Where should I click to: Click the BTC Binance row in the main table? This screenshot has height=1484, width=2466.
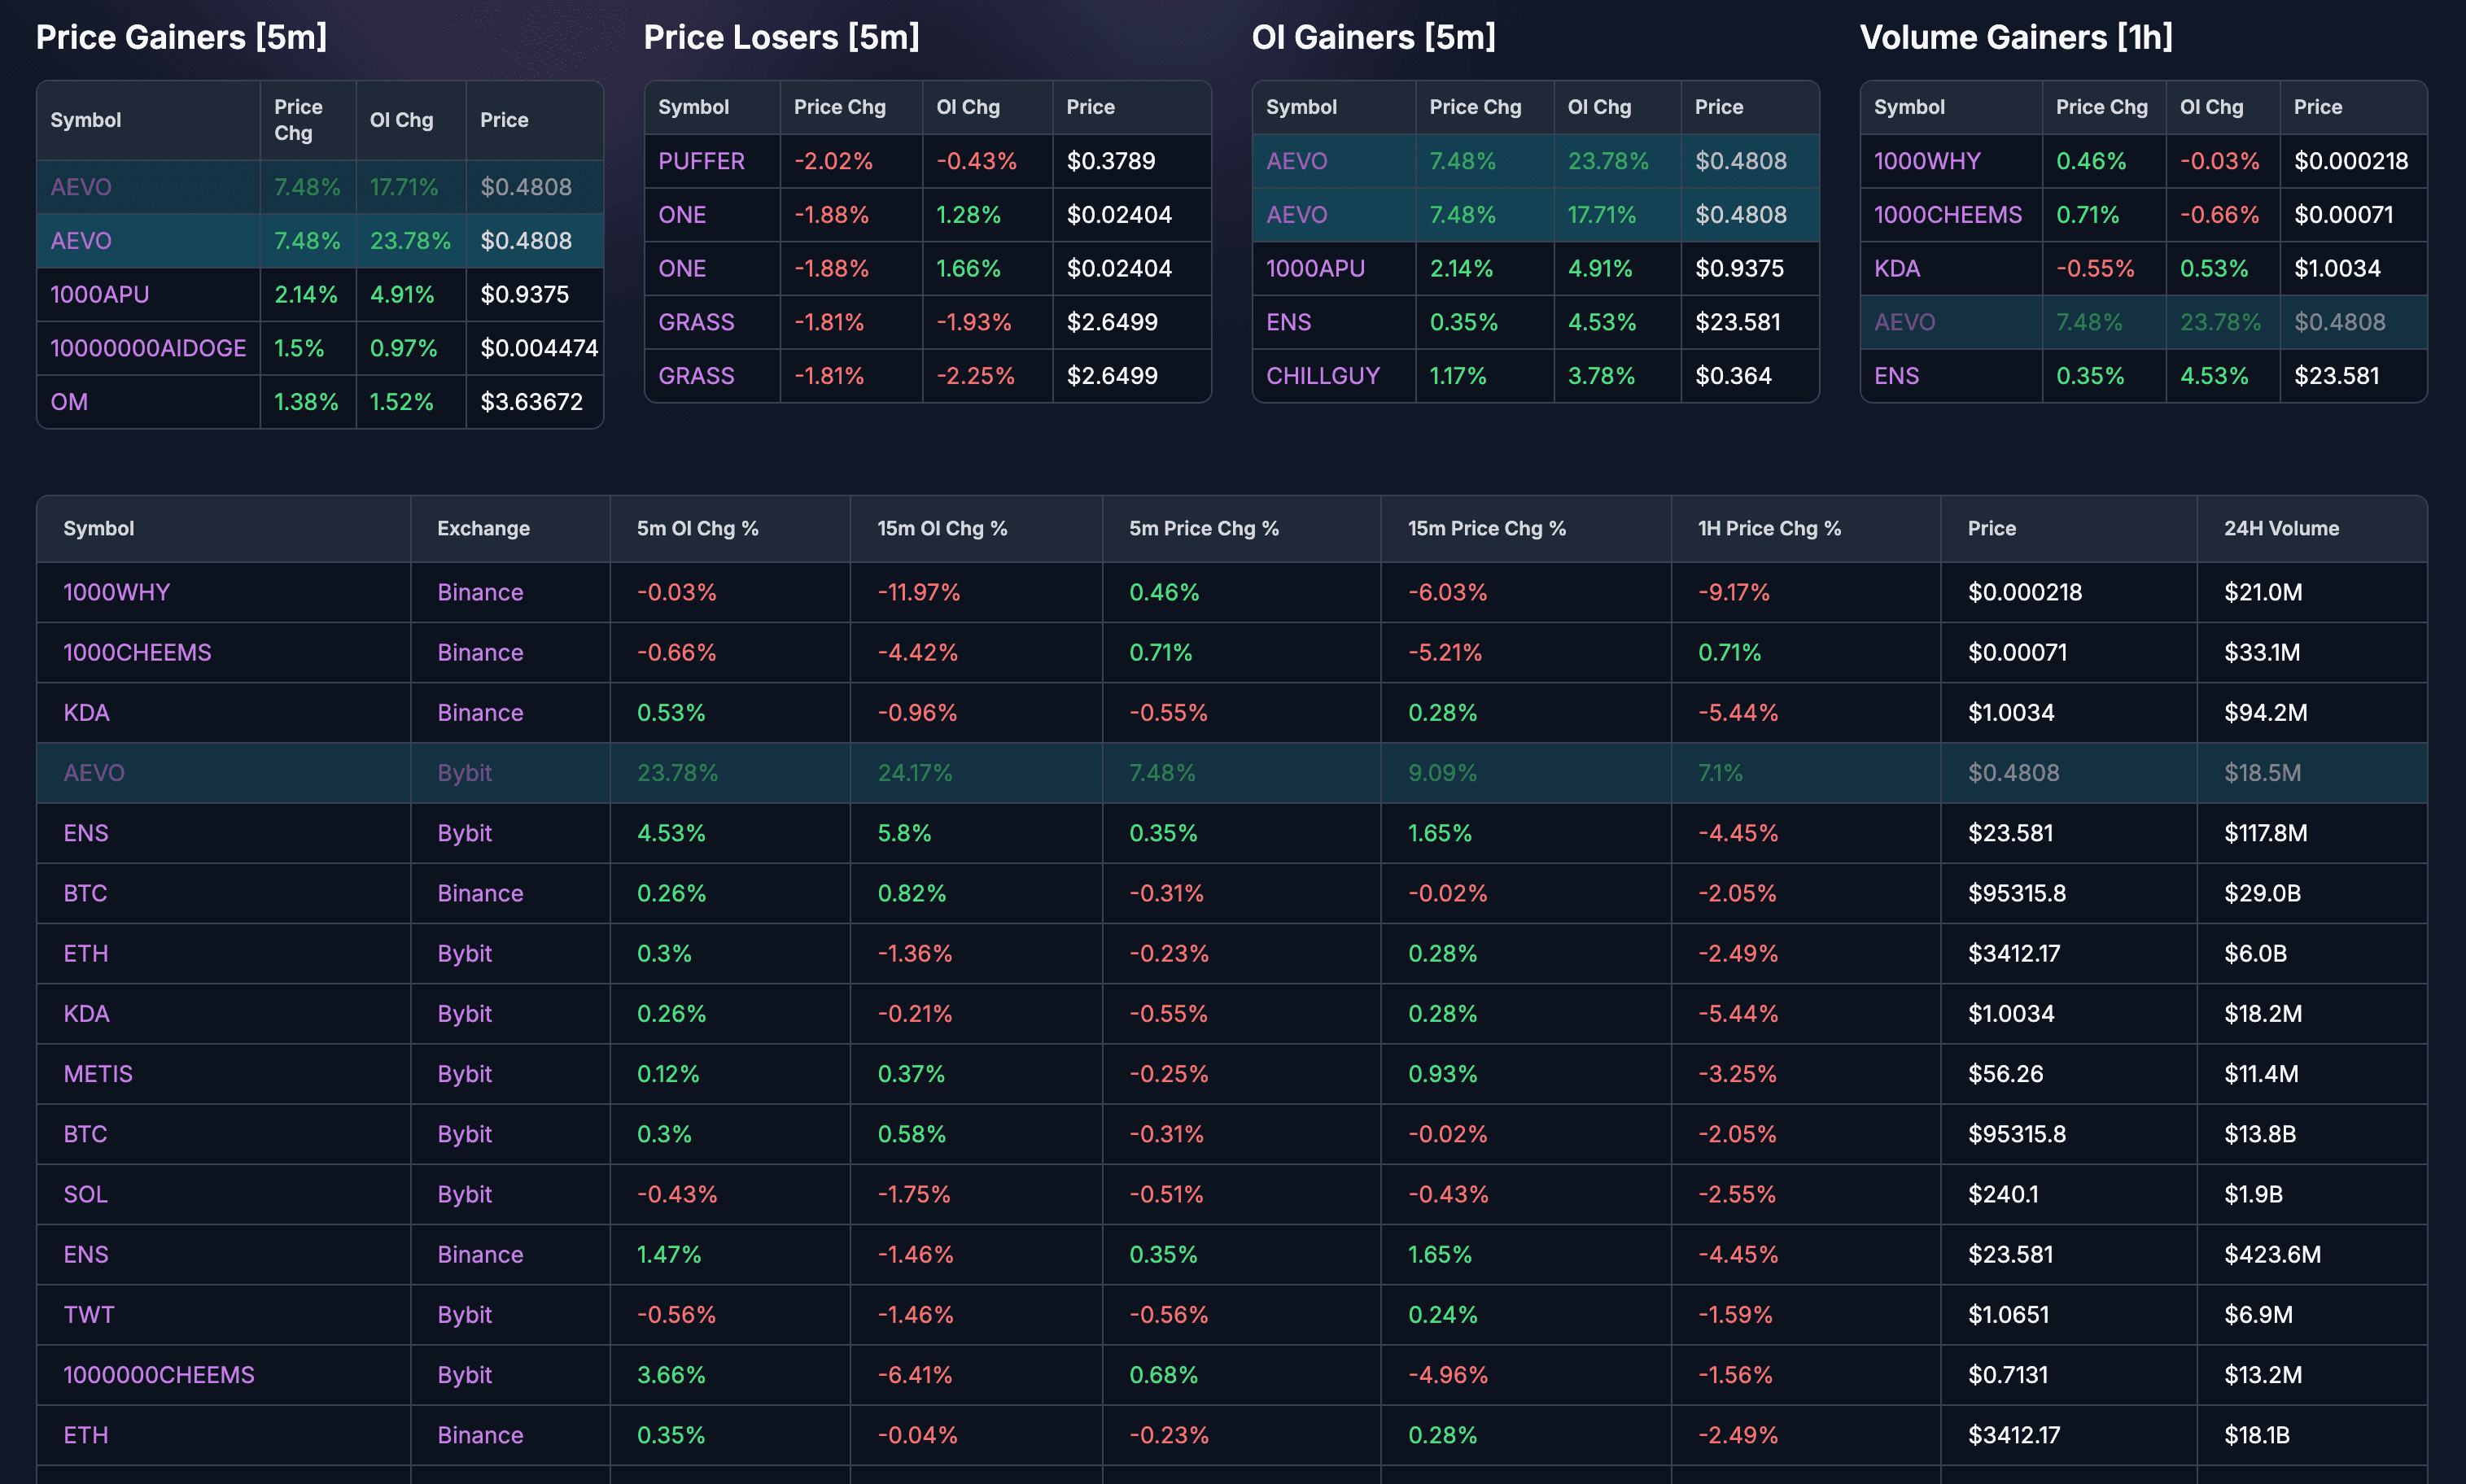[x=85, y=893]
